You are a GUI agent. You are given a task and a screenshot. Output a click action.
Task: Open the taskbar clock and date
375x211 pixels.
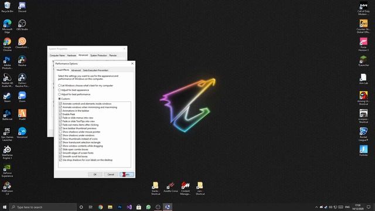click(358, 207)
